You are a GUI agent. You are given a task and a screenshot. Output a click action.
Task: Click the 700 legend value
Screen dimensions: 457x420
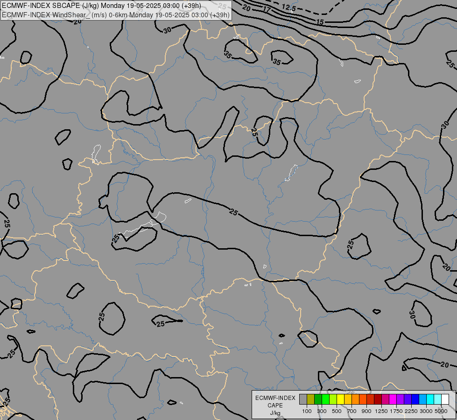click(352, 411)
